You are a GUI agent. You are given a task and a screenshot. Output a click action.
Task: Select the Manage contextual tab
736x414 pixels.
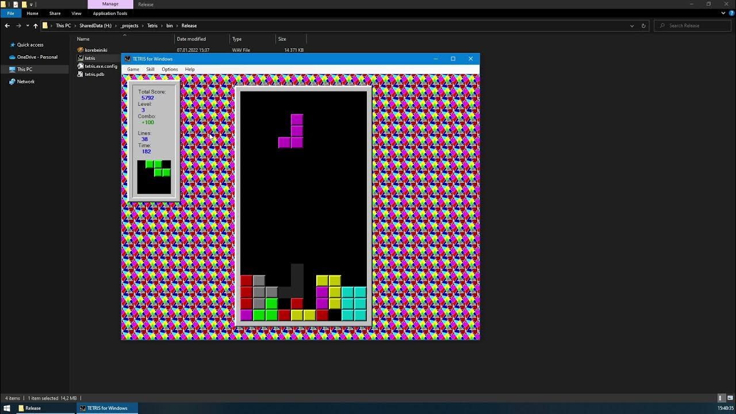(x=110, y=4)
